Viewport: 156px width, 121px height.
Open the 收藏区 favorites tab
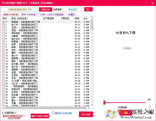[72, 15]
